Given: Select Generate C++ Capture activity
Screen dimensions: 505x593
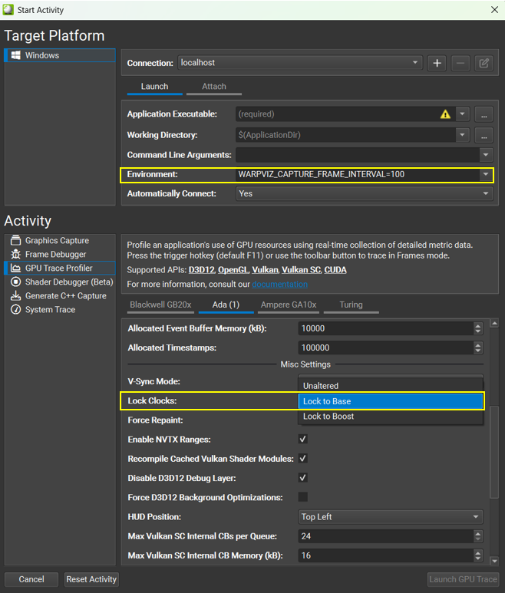Looking at the screenshot, I should point(65,296).
